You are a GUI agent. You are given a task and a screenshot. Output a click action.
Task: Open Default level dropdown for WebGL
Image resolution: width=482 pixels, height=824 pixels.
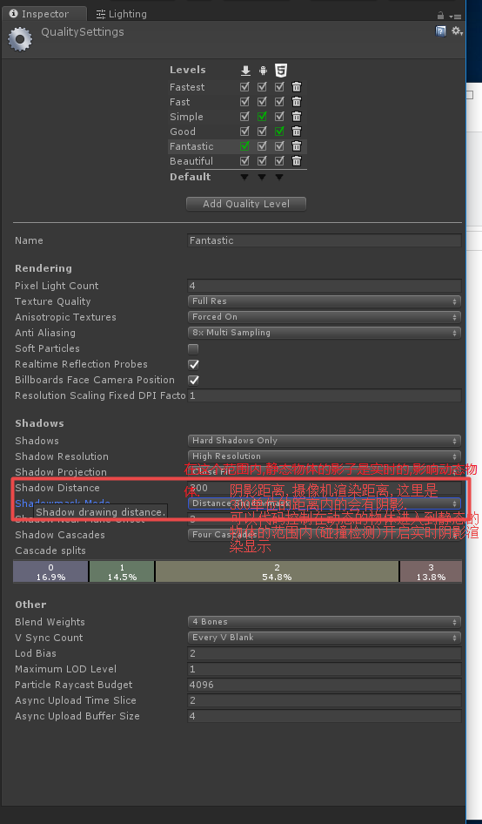[279, 177]
